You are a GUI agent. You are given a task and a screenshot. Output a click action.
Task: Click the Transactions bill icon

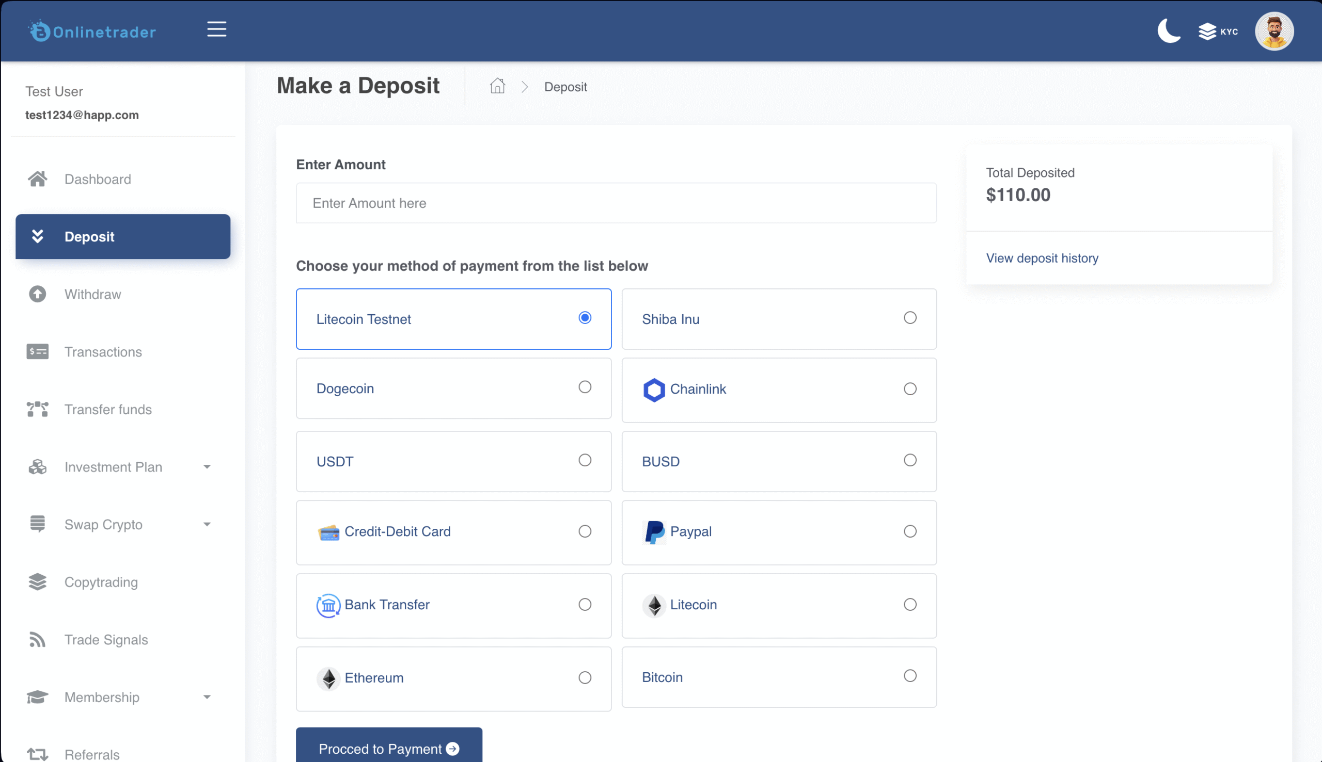pyautogui.click(x=37, y=352)
